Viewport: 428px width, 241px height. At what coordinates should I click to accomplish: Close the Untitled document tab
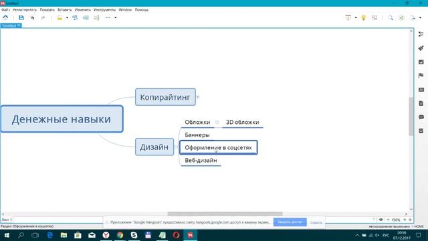click(x=19, y=25)
